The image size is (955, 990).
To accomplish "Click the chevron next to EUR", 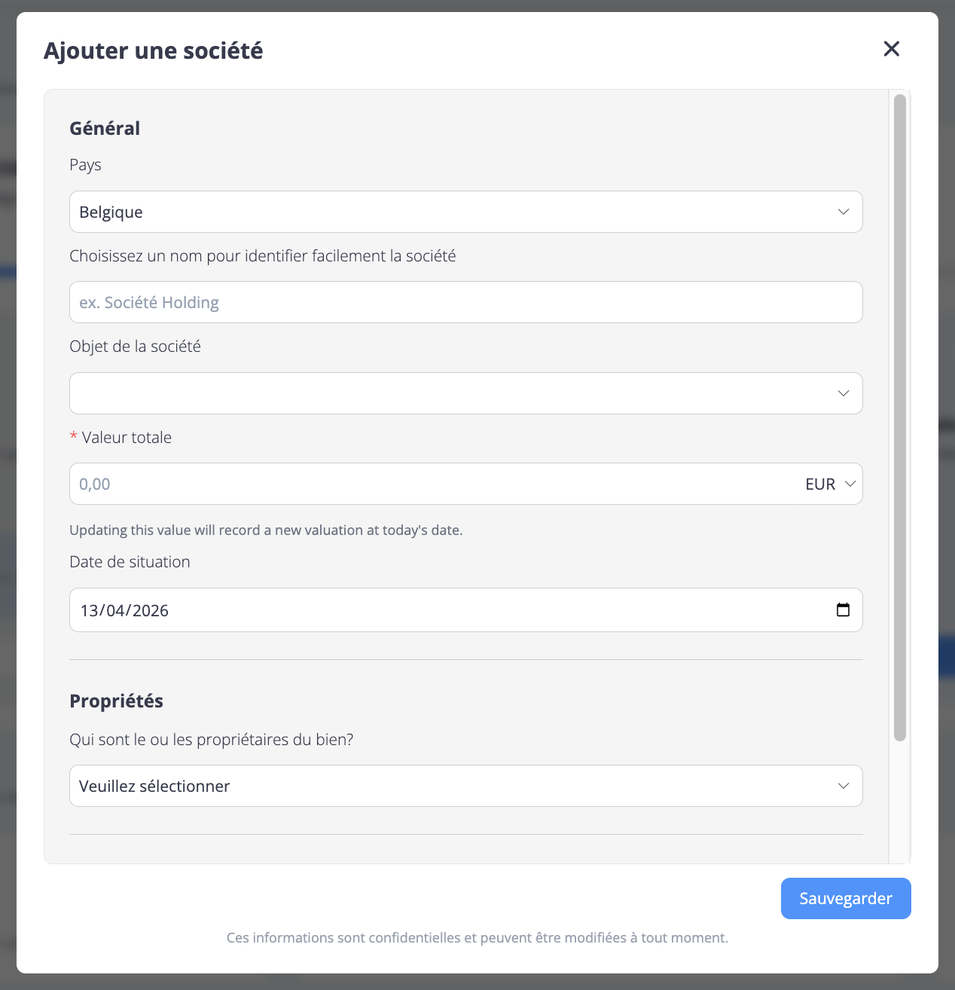I will pos(850,484).
